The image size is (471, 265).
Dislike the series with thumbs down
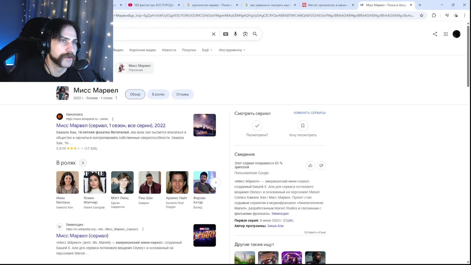[321, 166]
